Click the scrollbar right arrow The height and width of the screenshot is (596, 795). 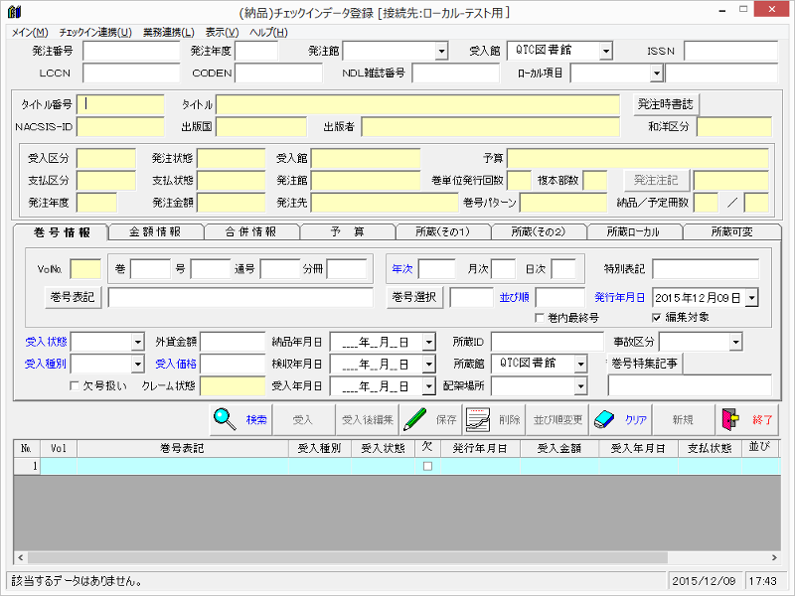tap(774, 557)
